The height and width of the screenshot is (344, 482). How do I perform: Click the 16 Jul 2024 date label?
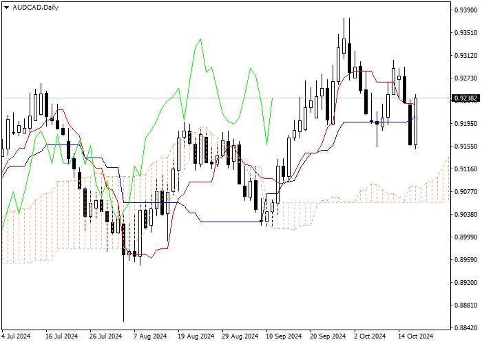(62, 336)
